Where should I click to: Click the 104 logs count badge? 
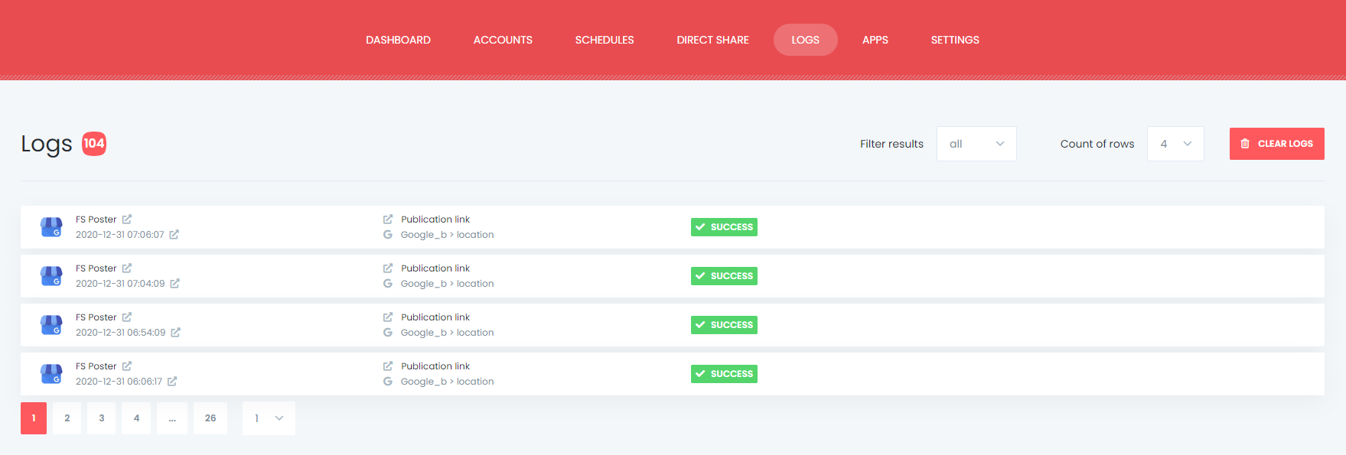point(94,143)
